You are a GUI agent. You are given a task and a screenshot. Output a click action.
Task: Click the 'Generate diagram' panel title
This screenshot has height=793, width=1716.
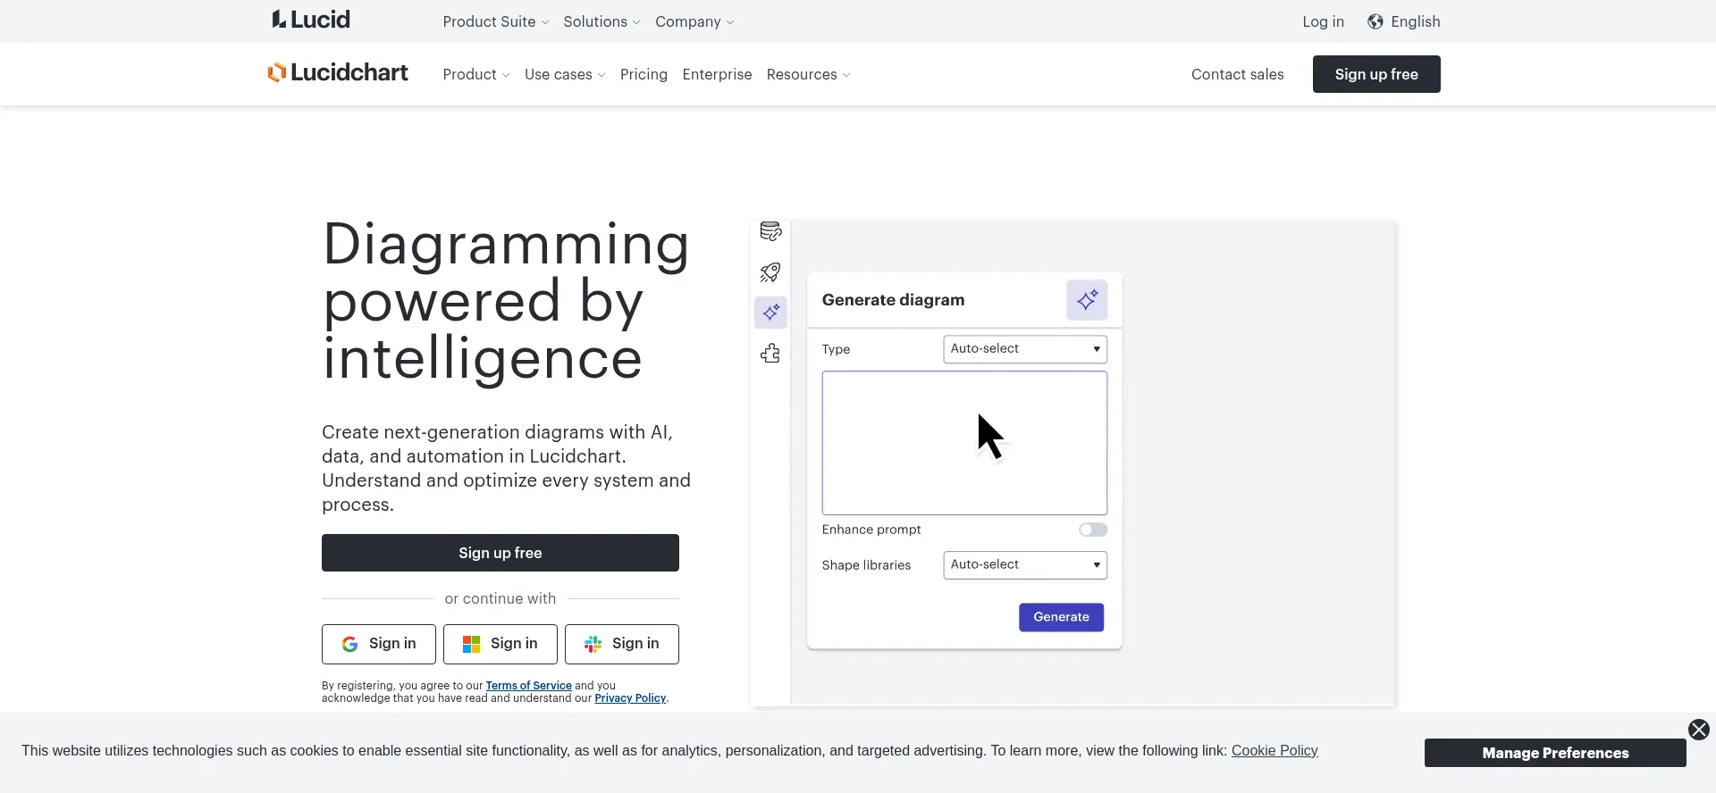pos(893,300)
